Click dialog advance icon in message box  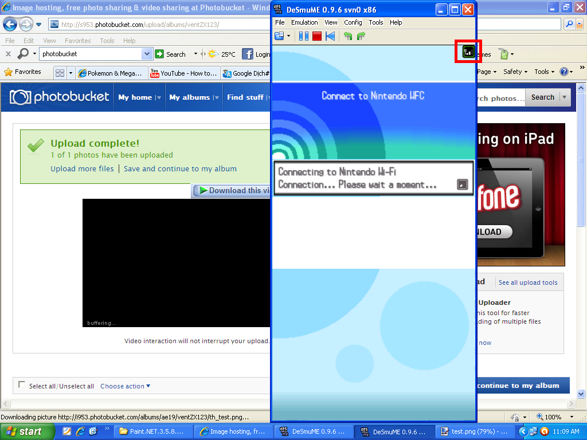(463, 184)
